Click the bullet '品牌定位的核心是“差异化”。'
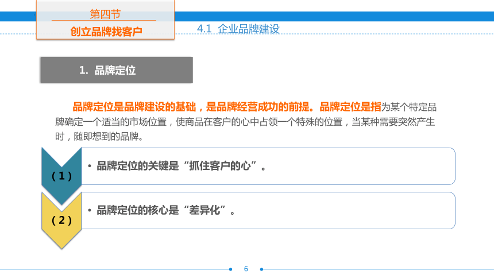Image resolution: width=494 pixels, height=278 pixels. tap(165, 210)
